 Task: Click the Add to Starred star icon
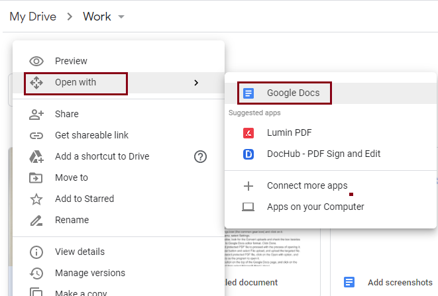[36, 199]
